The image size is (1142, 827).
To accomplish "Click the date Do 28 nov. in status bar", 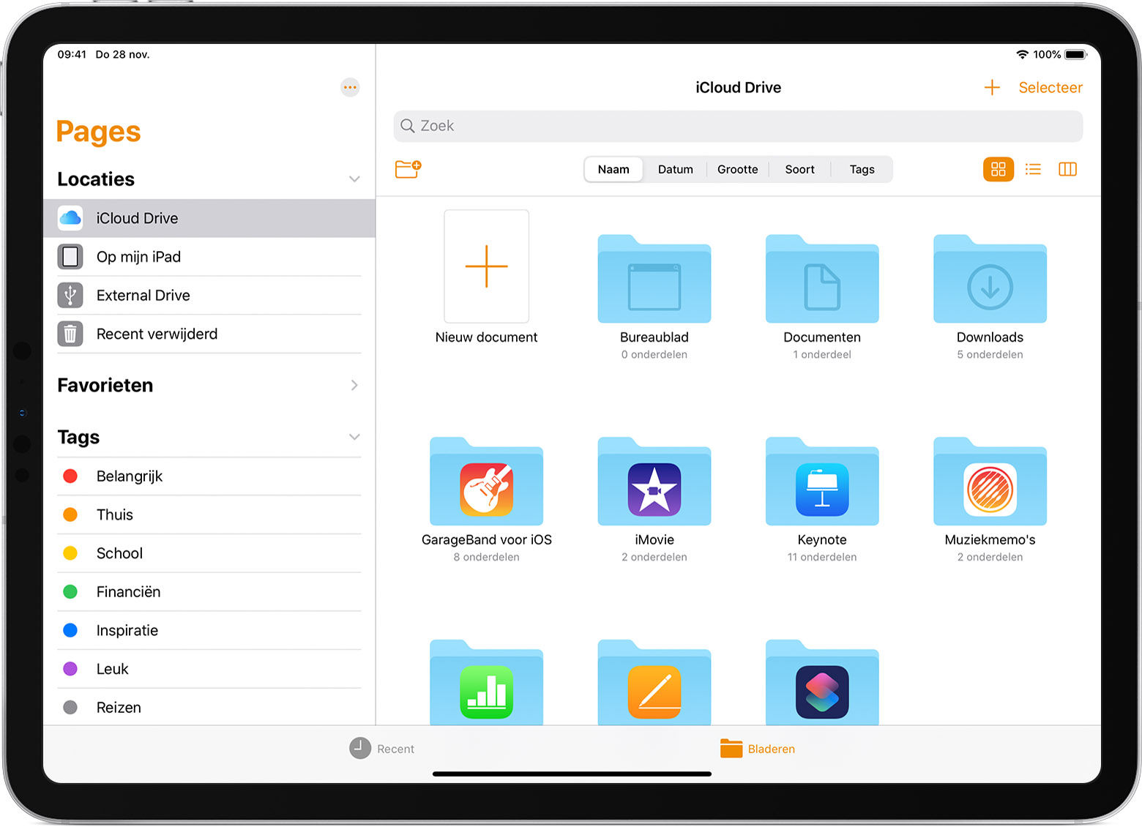I will coord(122,55).
